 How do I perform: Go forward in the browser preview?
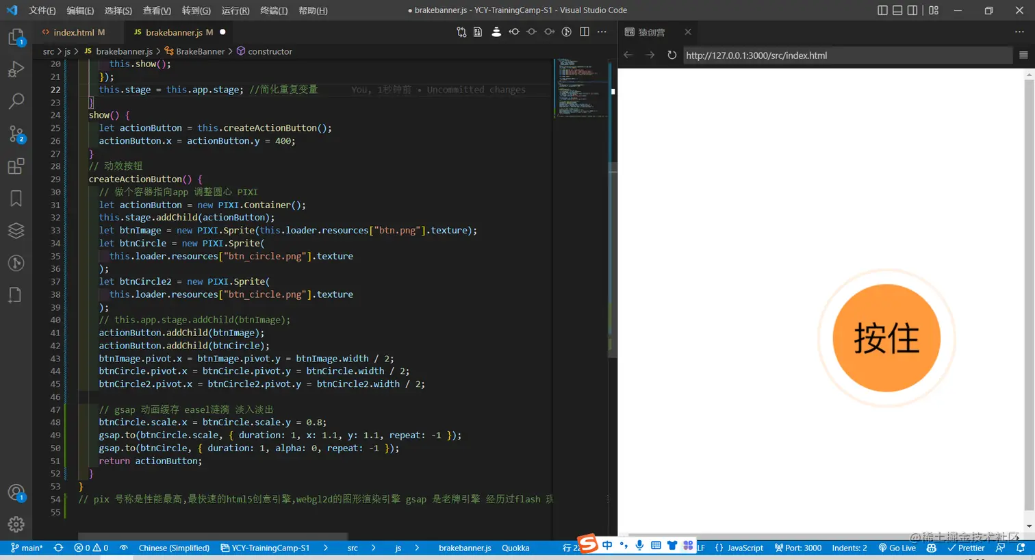pyautogui.click(x=650, y=55)
